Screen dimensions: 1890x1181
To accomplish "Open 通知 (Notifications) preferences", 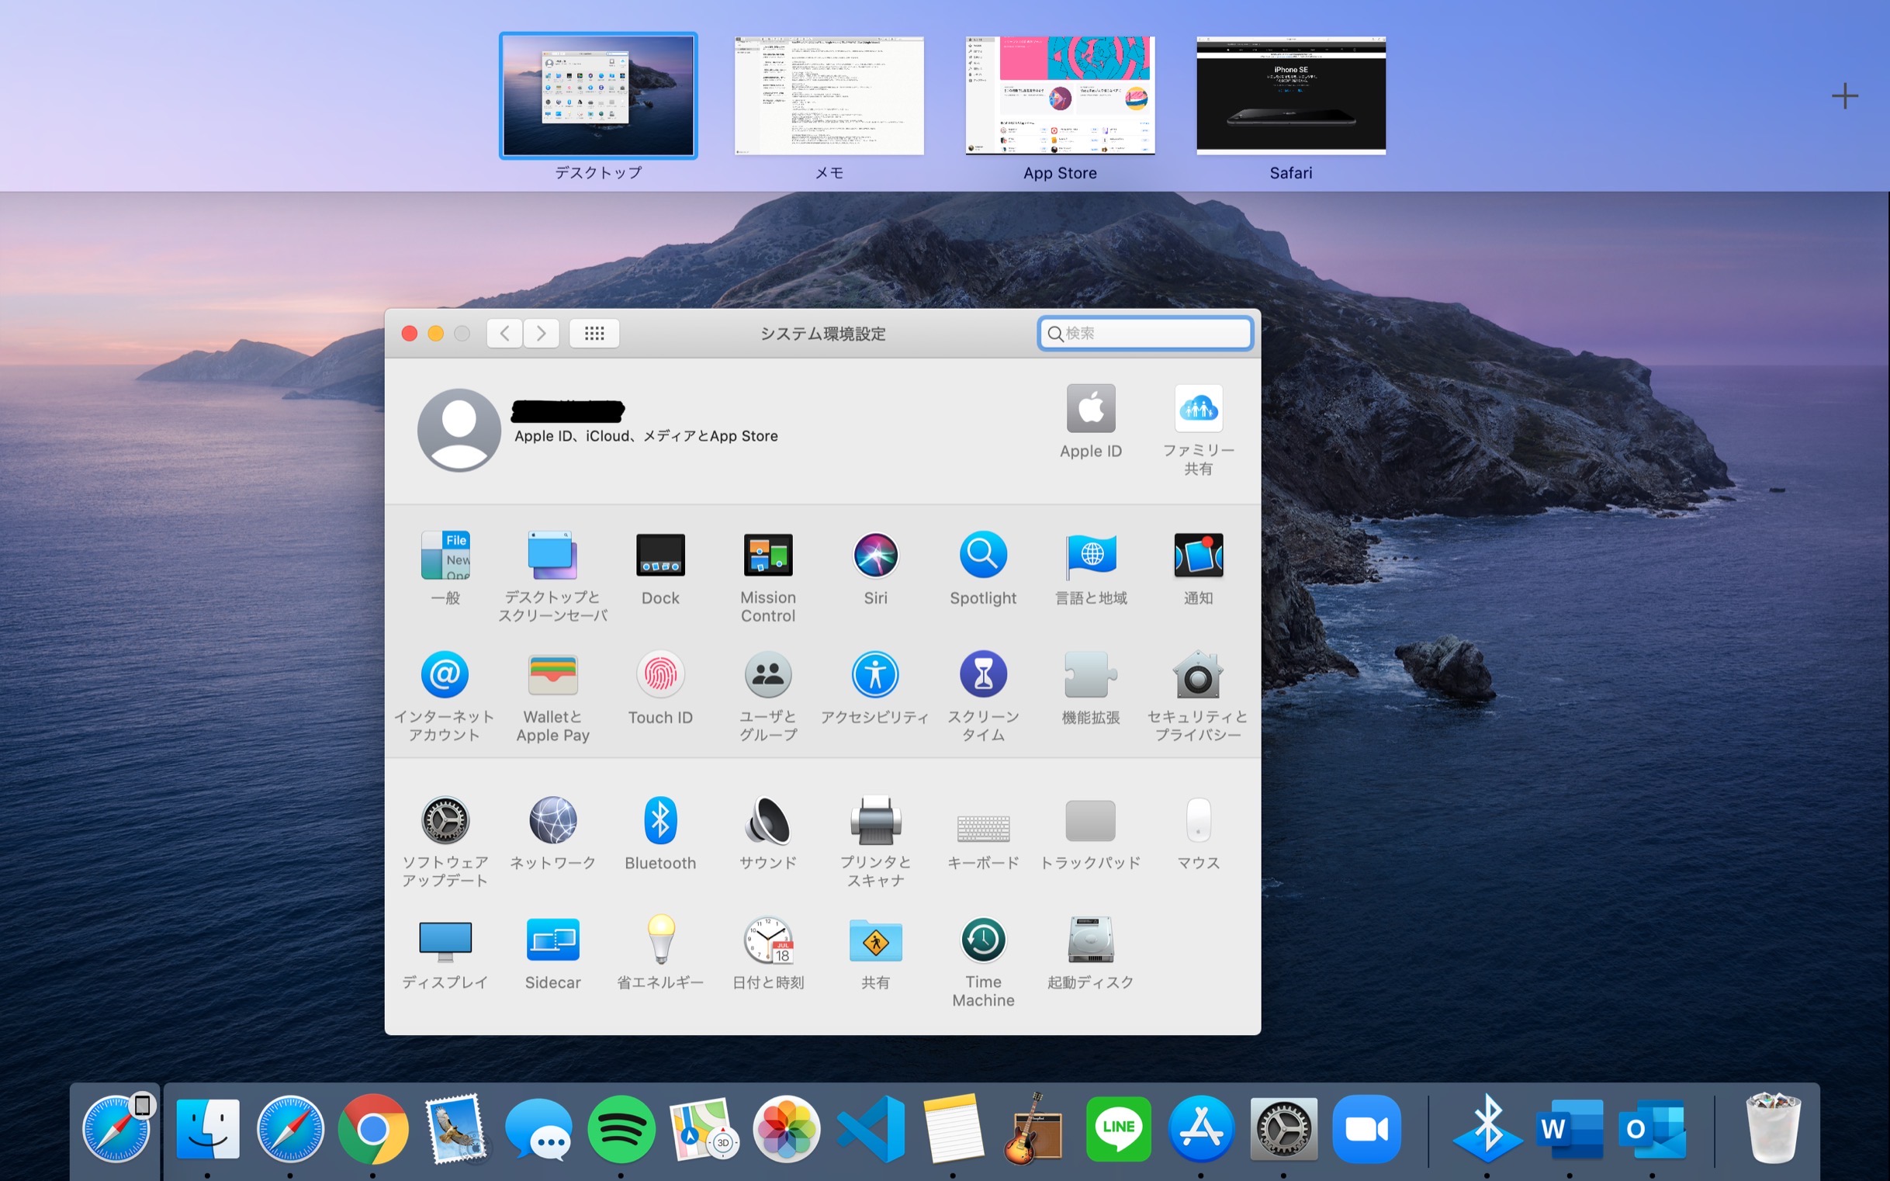I will 1199,556.
